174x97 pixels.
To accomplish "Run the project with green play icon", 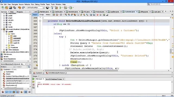I will point(60,8).
